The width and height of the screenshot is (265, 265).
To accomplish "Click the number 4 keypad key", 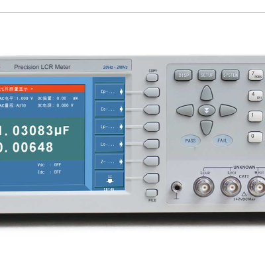I will point(256,95).
